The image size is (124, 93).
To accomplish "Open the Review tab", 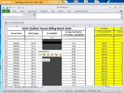I will [61, 11].
